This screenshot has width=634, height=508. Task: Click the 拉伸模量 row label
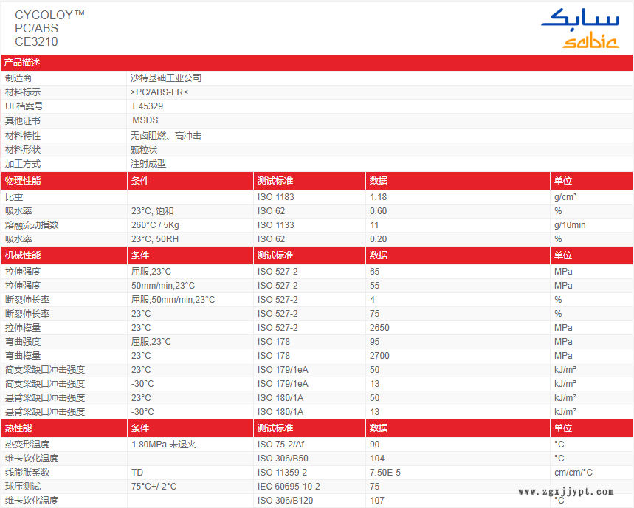pos(23,328)
